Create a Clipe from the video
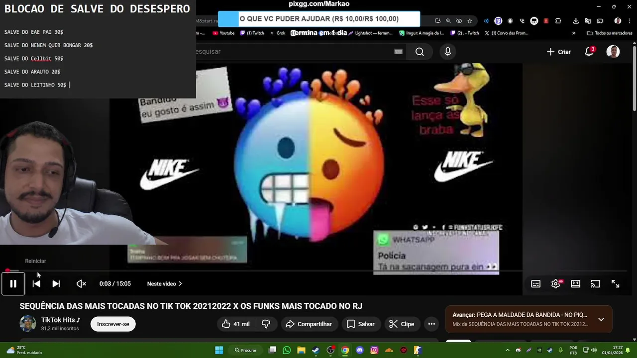 (402, 324)
